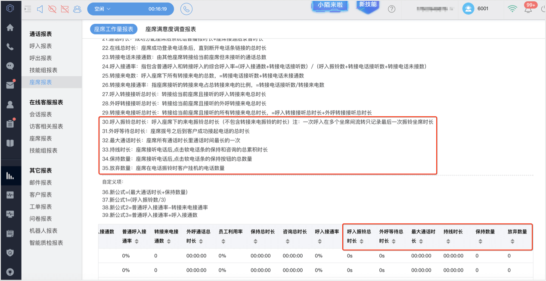The width and height of the screenshot is (546, 281).
Task: Open 智能质检报表 menu entry
Action: (x=46, y=243)
